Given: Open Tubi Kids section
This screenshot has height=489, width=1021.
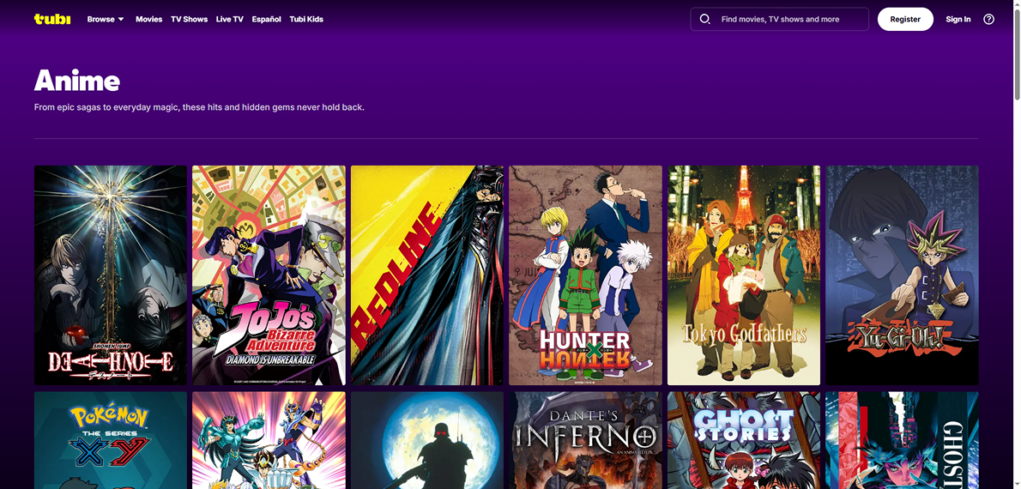Looking at the screenshot, I should tap(306, 19).
